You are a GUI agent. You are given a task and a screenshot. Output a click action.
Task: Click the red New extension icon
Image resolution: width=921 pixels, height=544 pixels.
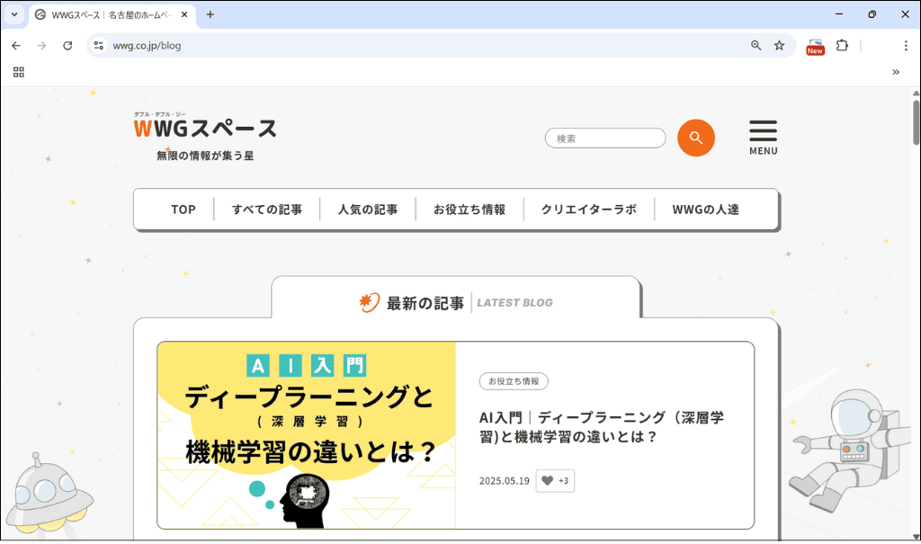coord(815,45)
